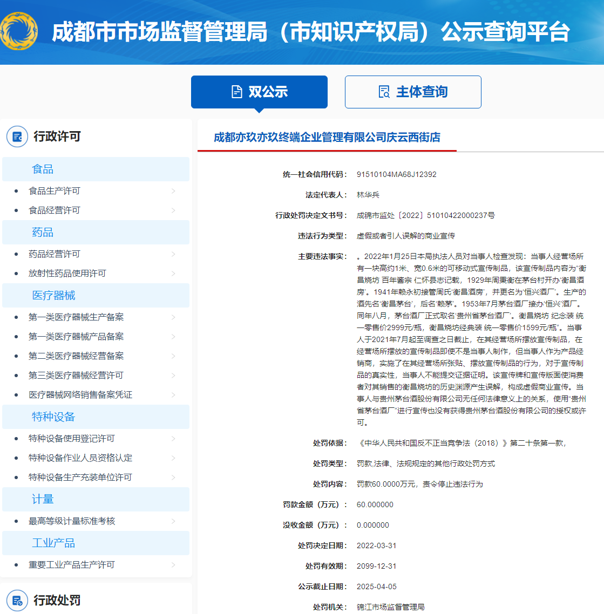Click chevron beside 特种设备使用登记许可
Viewport: 604px width, 614px height.
coord(173,439)
